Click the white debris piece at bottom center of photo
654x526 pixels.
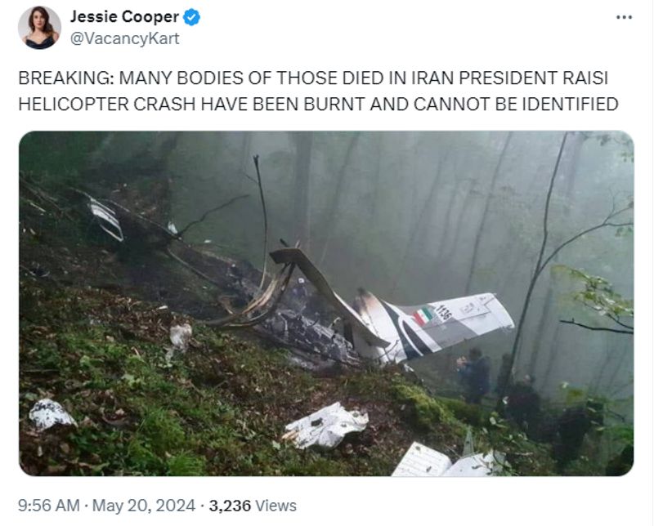(x=325, y=426)
